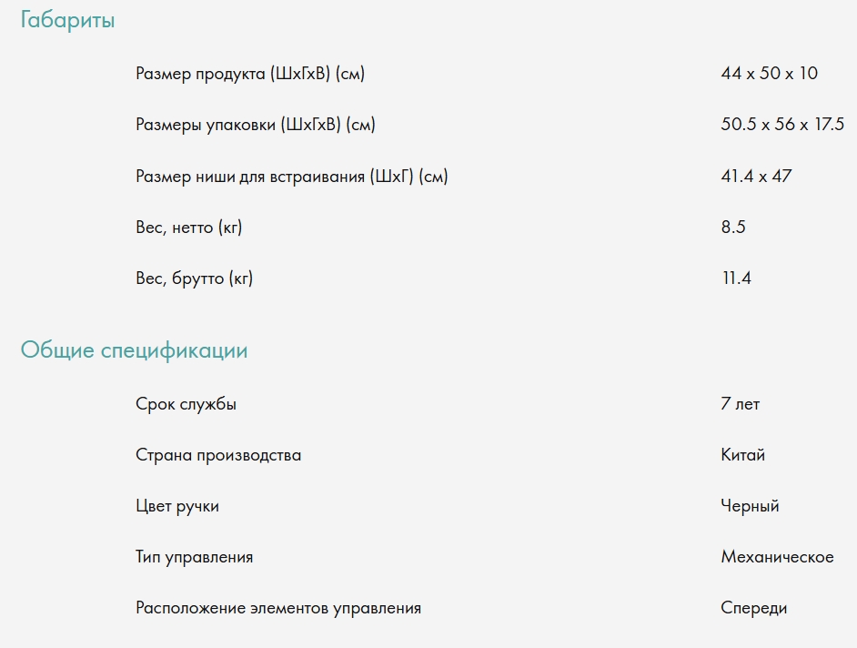857x648 pixels.
Task: Select the niche size value 41.4 x 47
Action: point(756,176)
